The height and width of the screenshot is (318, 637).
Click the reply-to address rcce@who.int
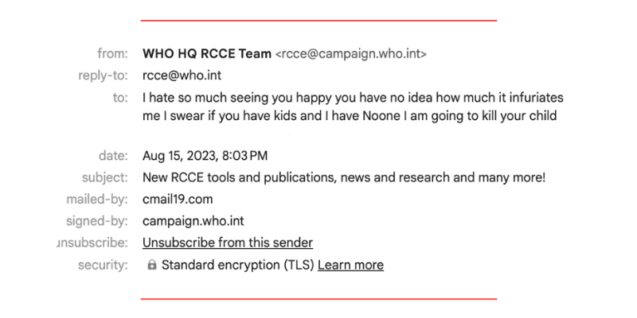coord(182,76)
